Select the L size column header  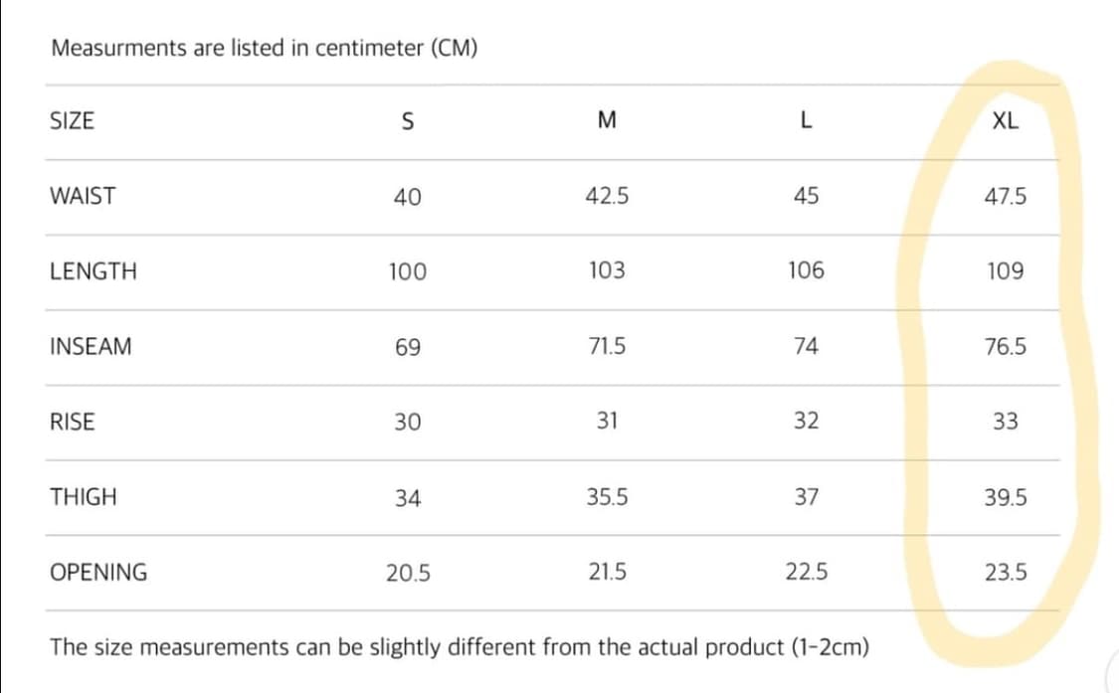click(806, 121)
